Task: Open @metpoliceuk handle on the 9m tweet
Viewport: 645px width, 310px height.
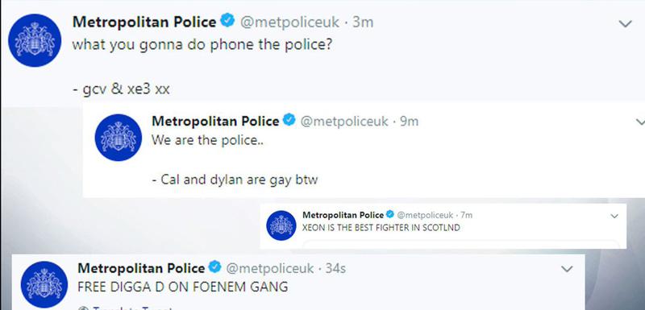Action: click(x=344, y=121)
